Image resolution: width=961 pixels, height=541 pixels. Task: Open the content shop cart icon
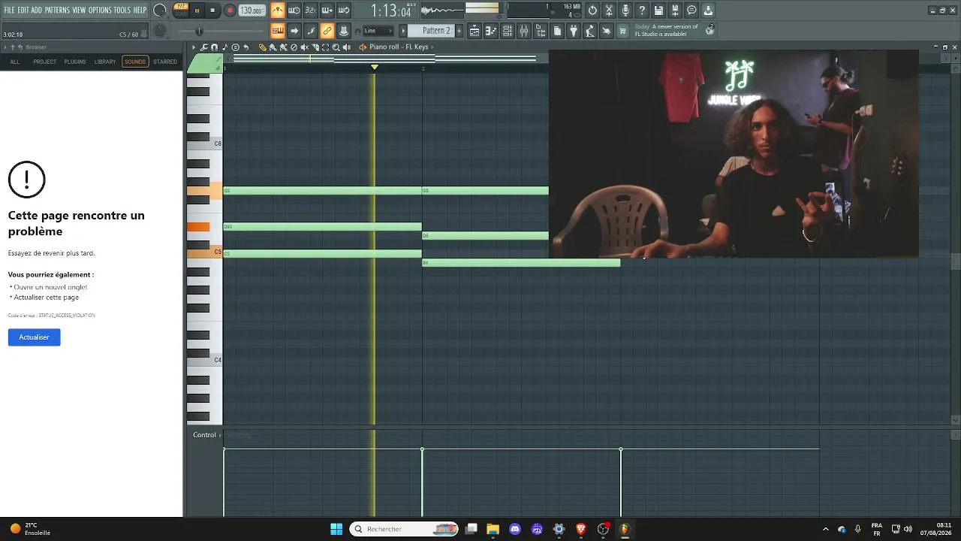[622, 31]
